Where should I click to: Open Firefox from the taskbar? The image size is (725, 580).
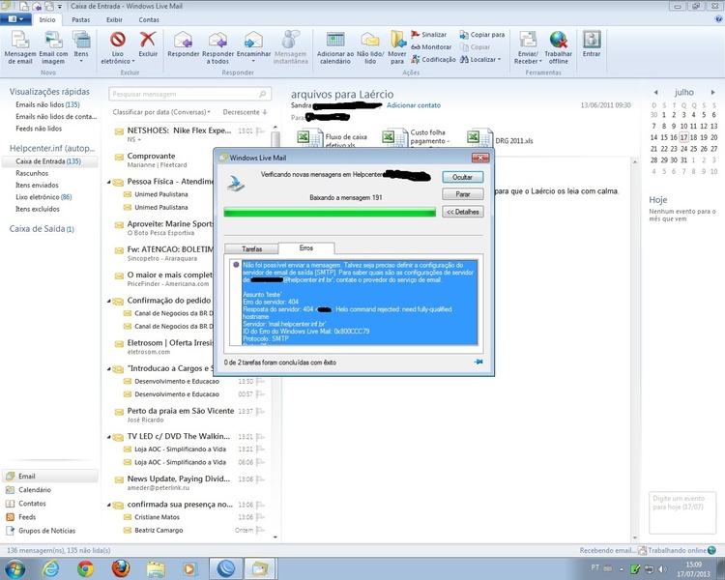pyautogui.click(x=121, y=568)
